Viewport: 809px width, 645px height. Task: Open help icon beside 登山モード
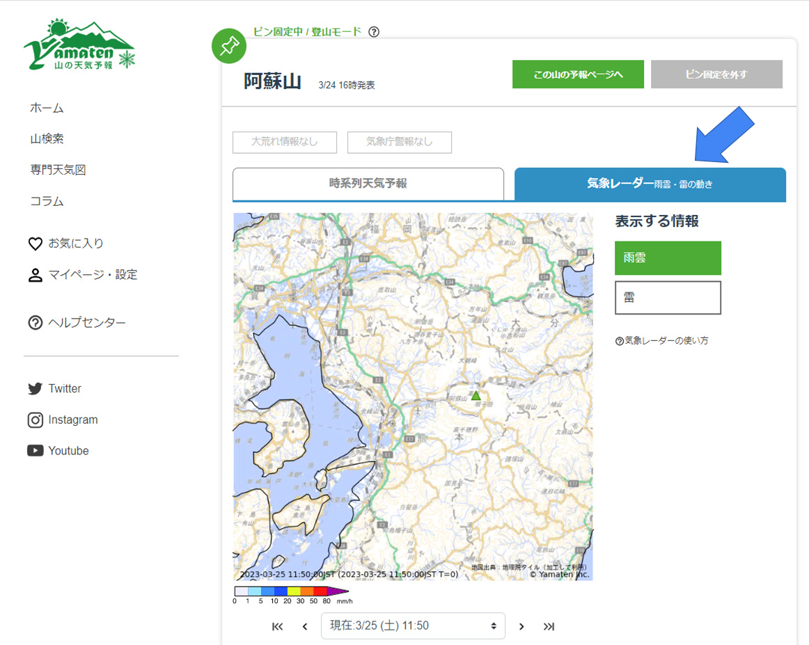click(x=374, y=32)
